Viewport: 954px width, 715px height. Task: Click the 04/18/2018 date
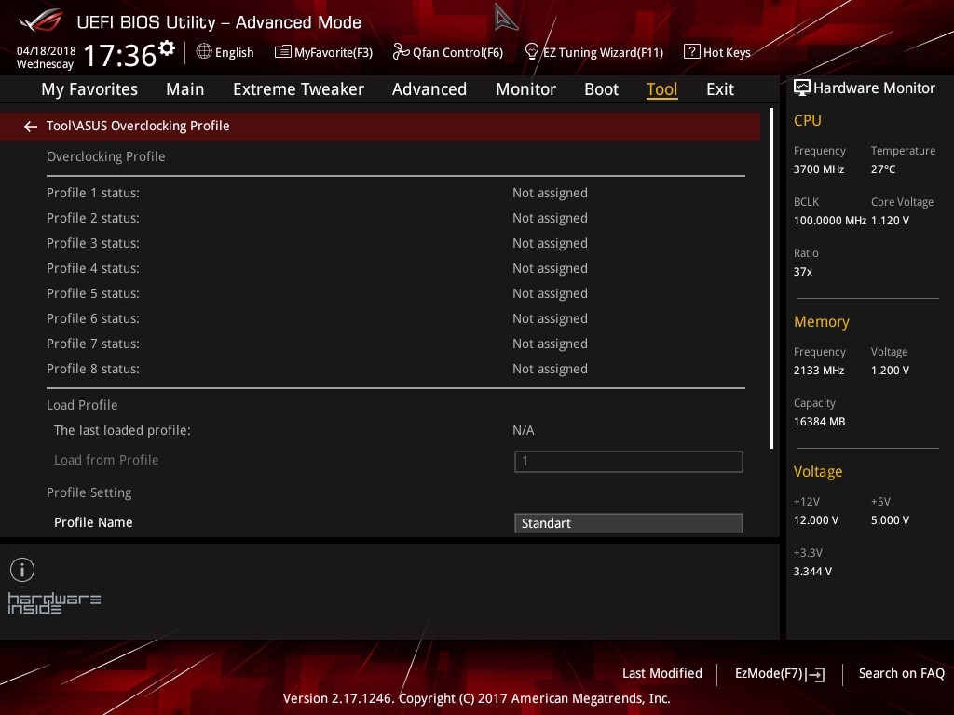(x=47, y=51)
